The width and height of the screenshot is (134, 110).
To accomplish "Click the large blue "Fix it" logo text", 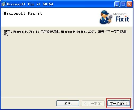I will [x=122, y=19].
